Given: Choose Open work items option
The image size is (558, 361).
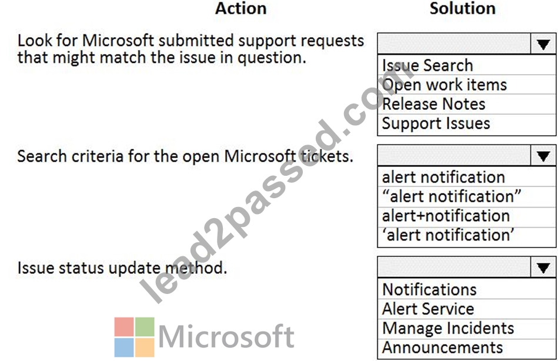Looking at the screenshot, I should click(x=466, y=85).
